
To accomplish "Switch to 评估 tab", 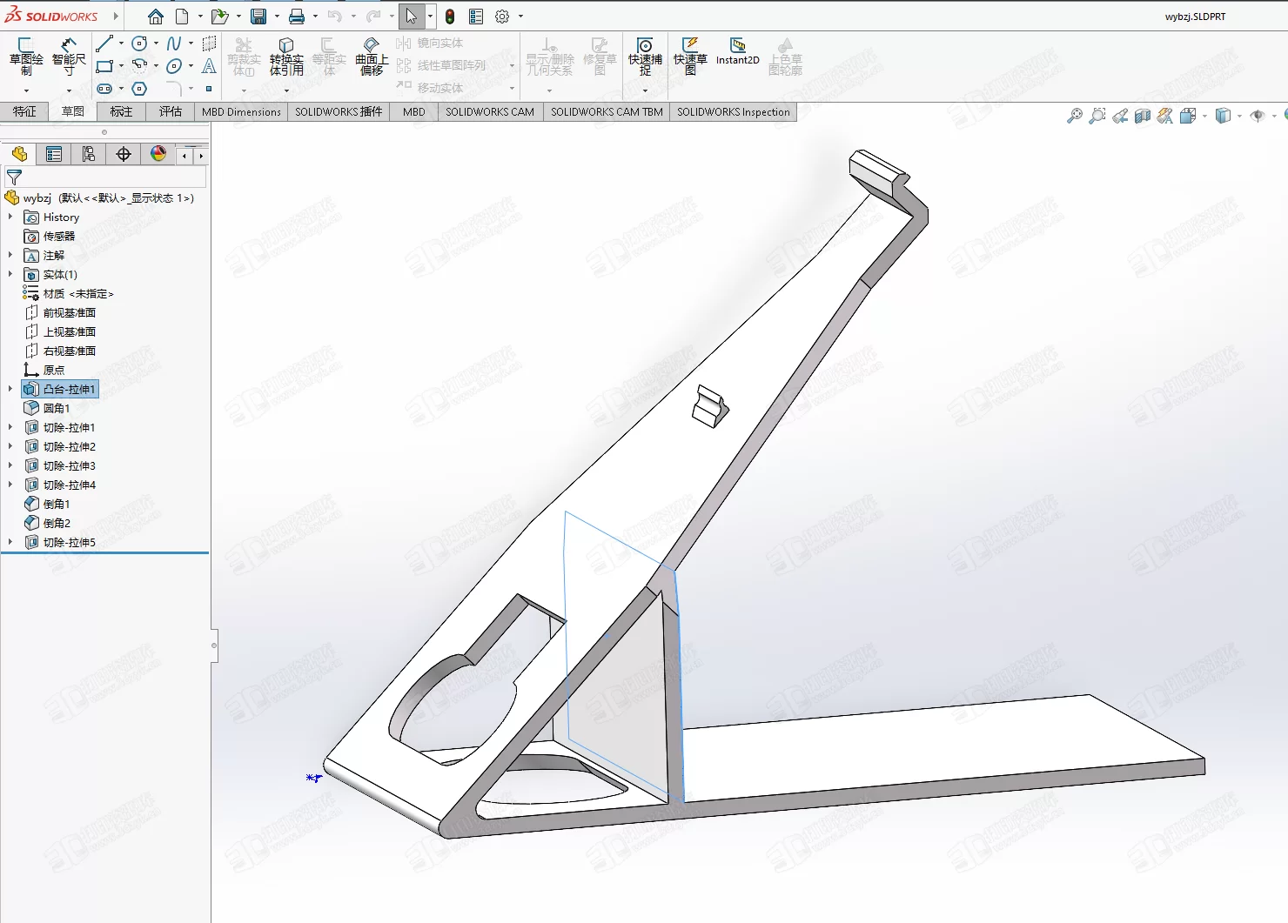I will click(171, 111).
